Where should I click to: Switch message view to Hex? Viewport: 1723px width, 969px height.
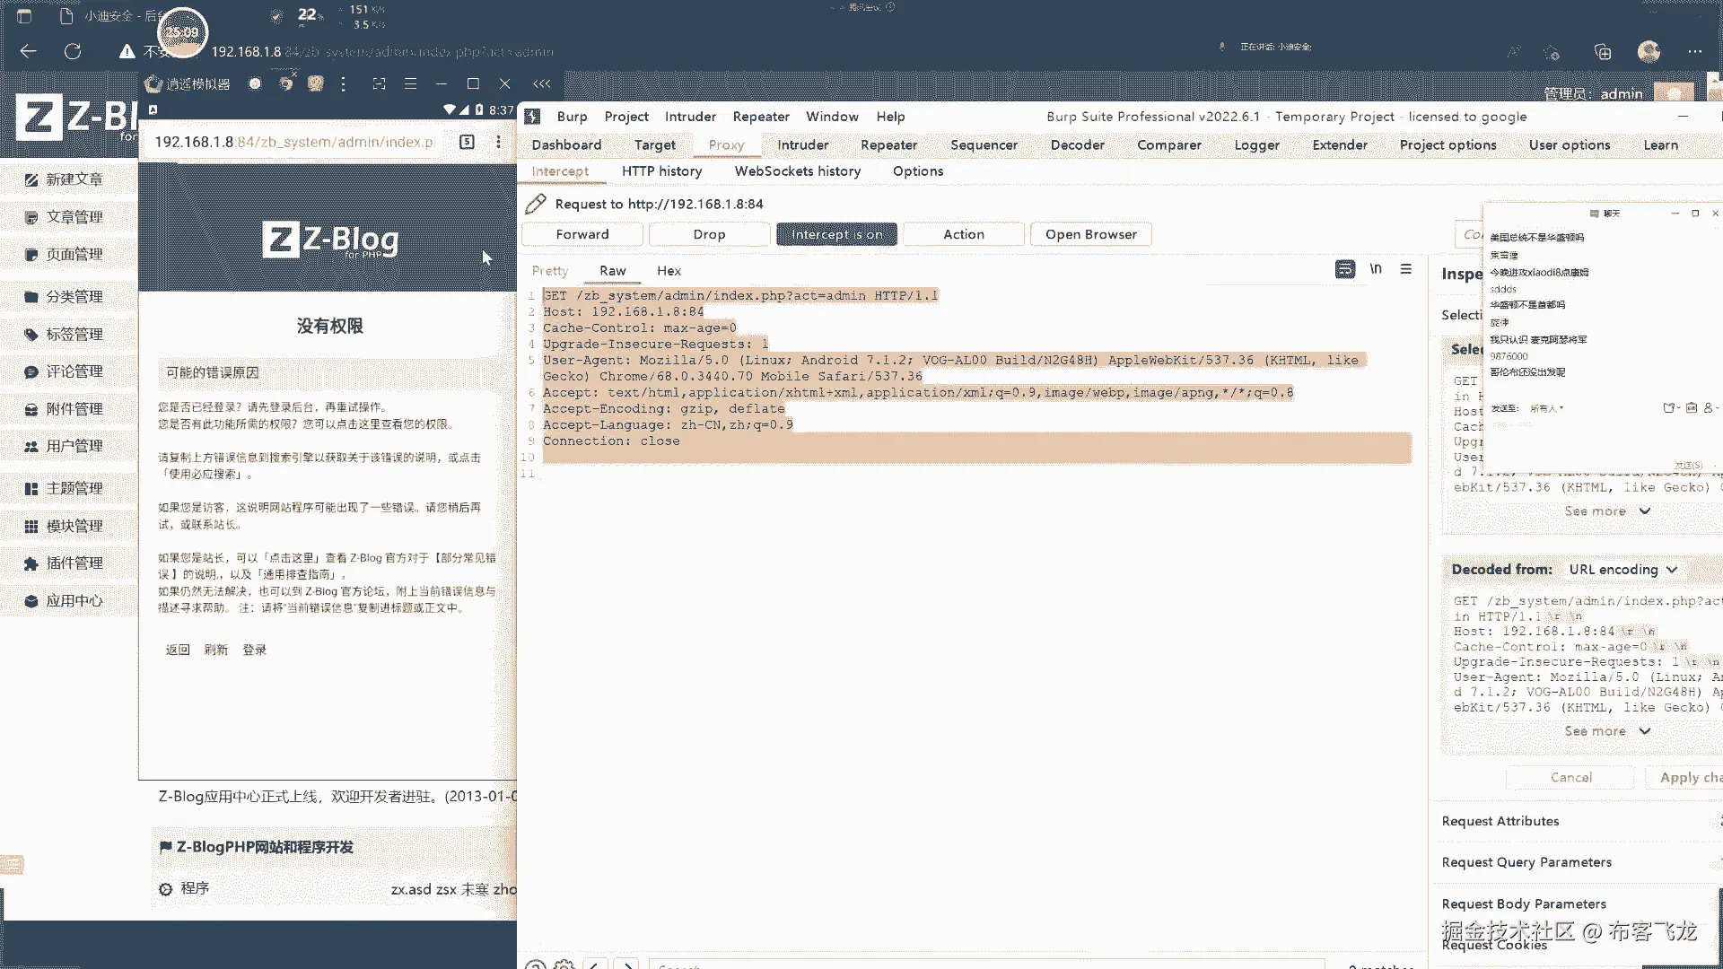(x=669, y=271)
